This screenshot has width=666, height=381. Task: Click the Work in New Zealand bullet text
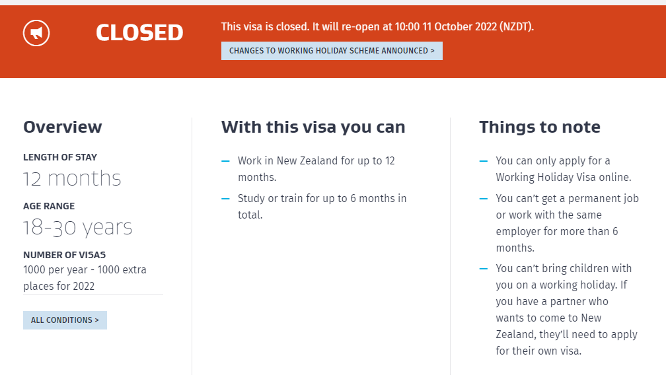pos(316,169)
